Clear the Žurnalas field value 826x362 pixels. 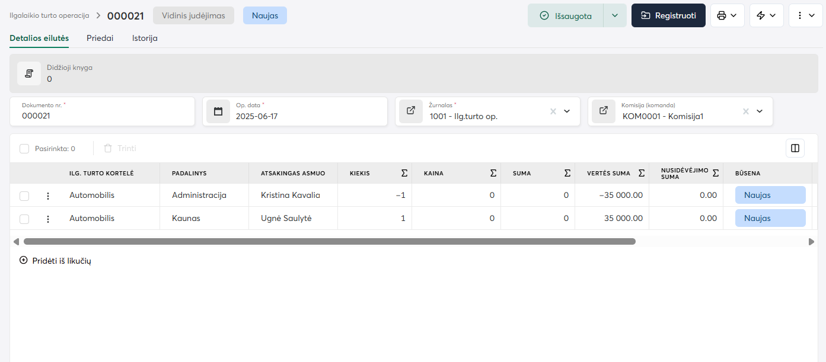pos(553,111)
